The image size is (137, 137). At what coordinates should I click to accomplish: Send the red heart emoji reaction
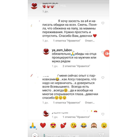pyautogui.click(x=43, y=125)
